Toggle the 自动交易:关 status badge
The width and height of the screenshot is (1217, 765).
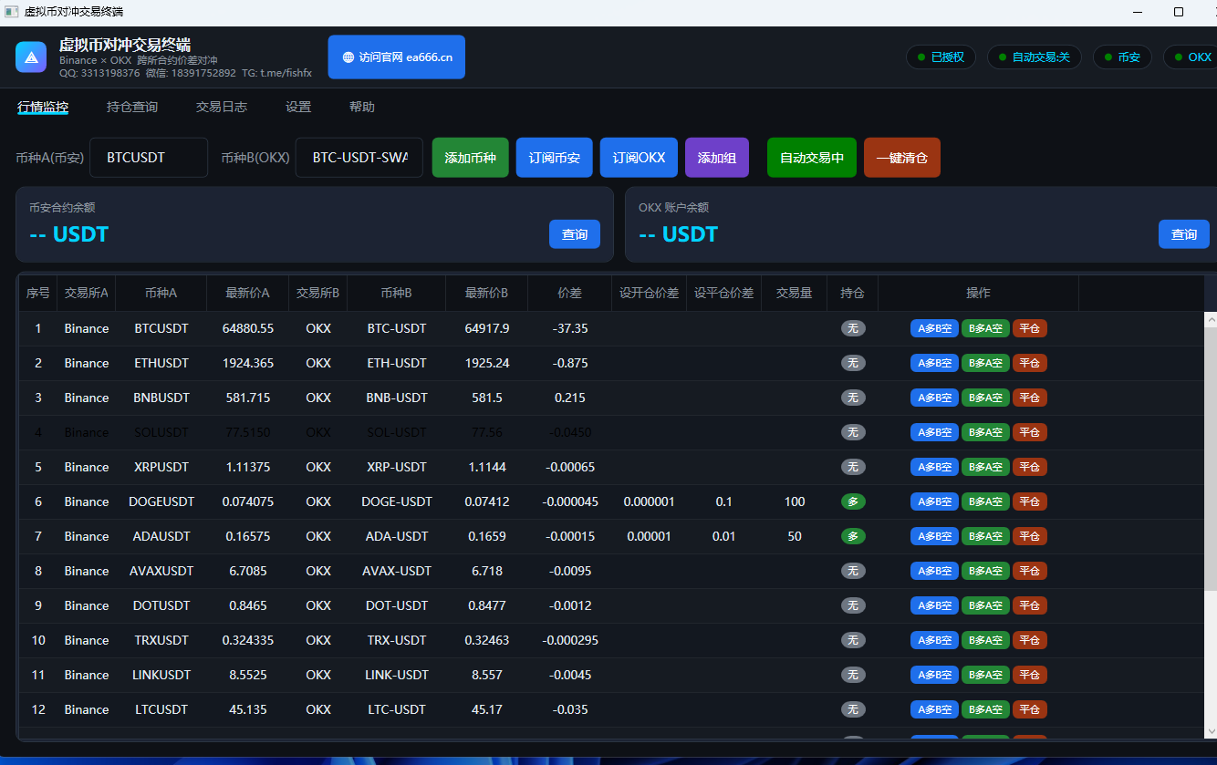click(1035, 57)
